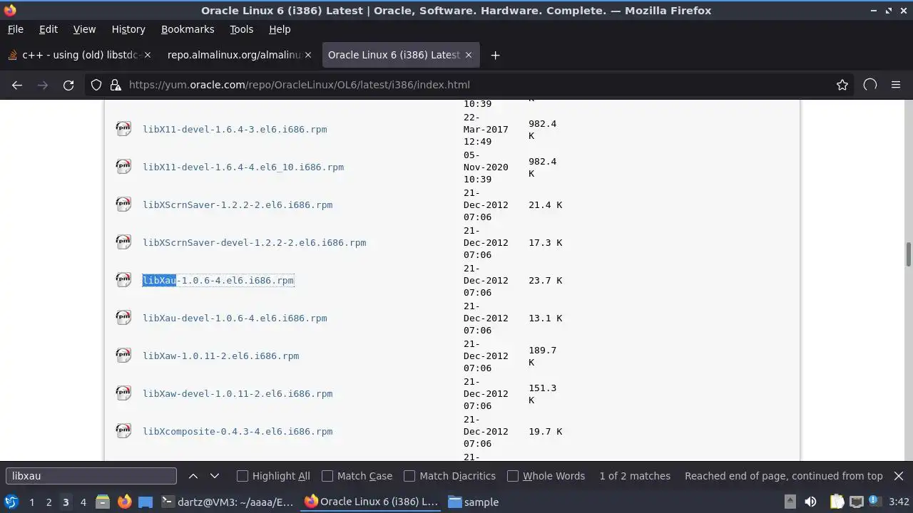
Task: Click the find bar search field
Action: [x=91, y=476]
